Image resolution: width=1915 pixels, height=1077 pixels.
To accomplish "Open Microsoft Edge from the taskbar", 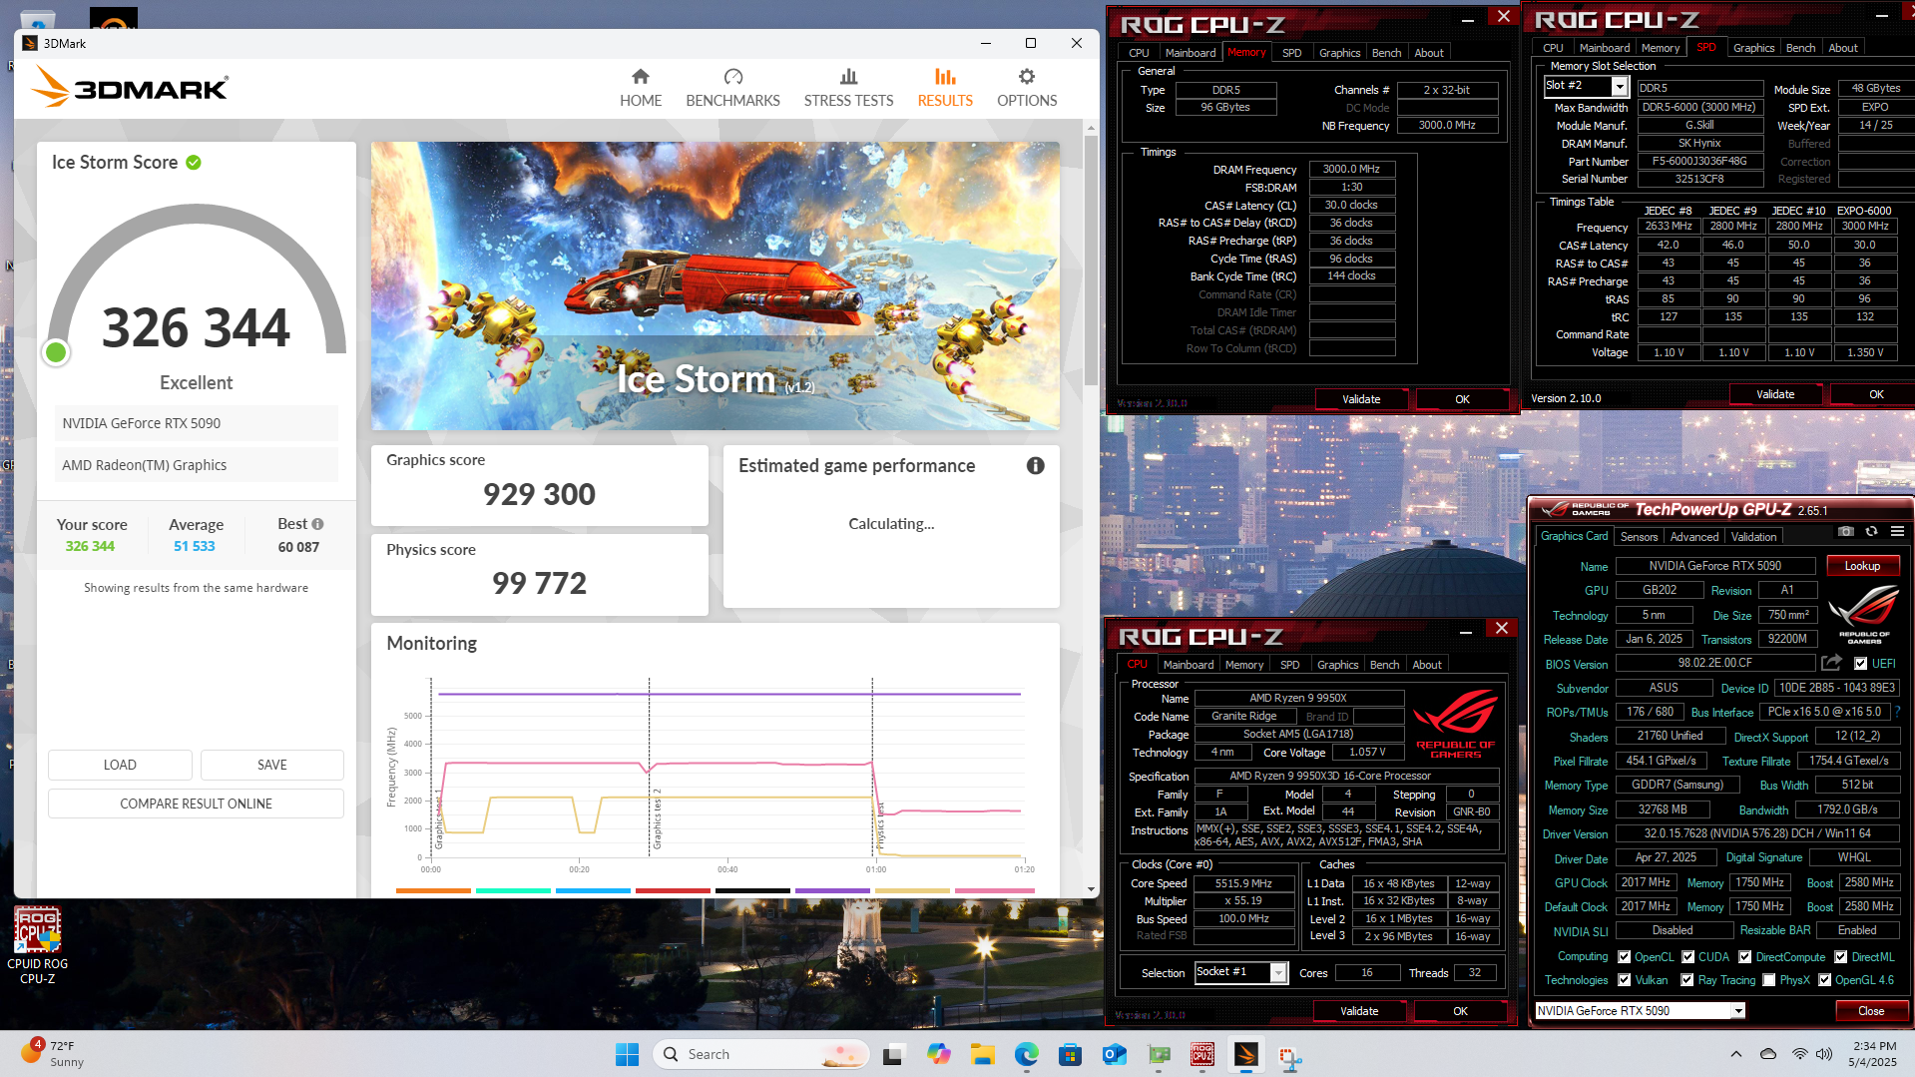I will (x=1026, y=1054).
